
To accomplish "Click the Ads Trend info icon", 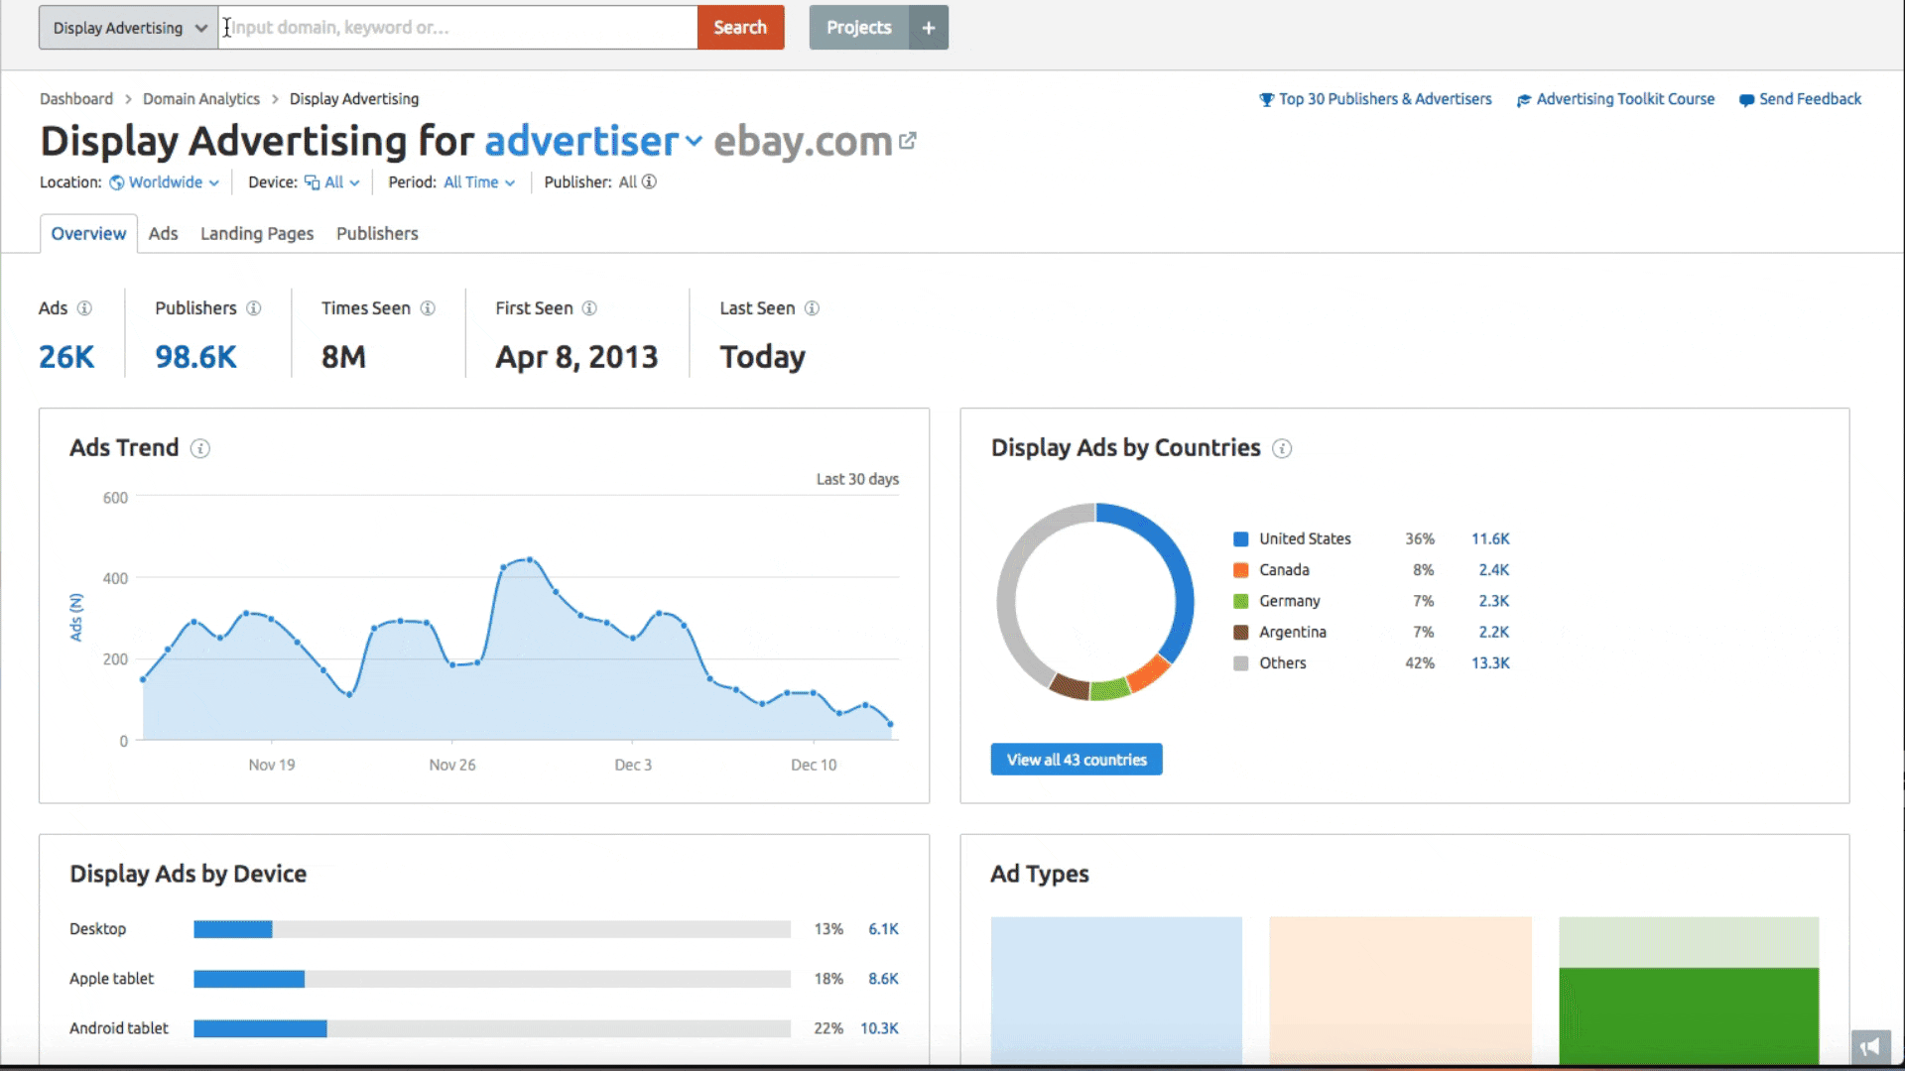I will (x=200, y=448).
